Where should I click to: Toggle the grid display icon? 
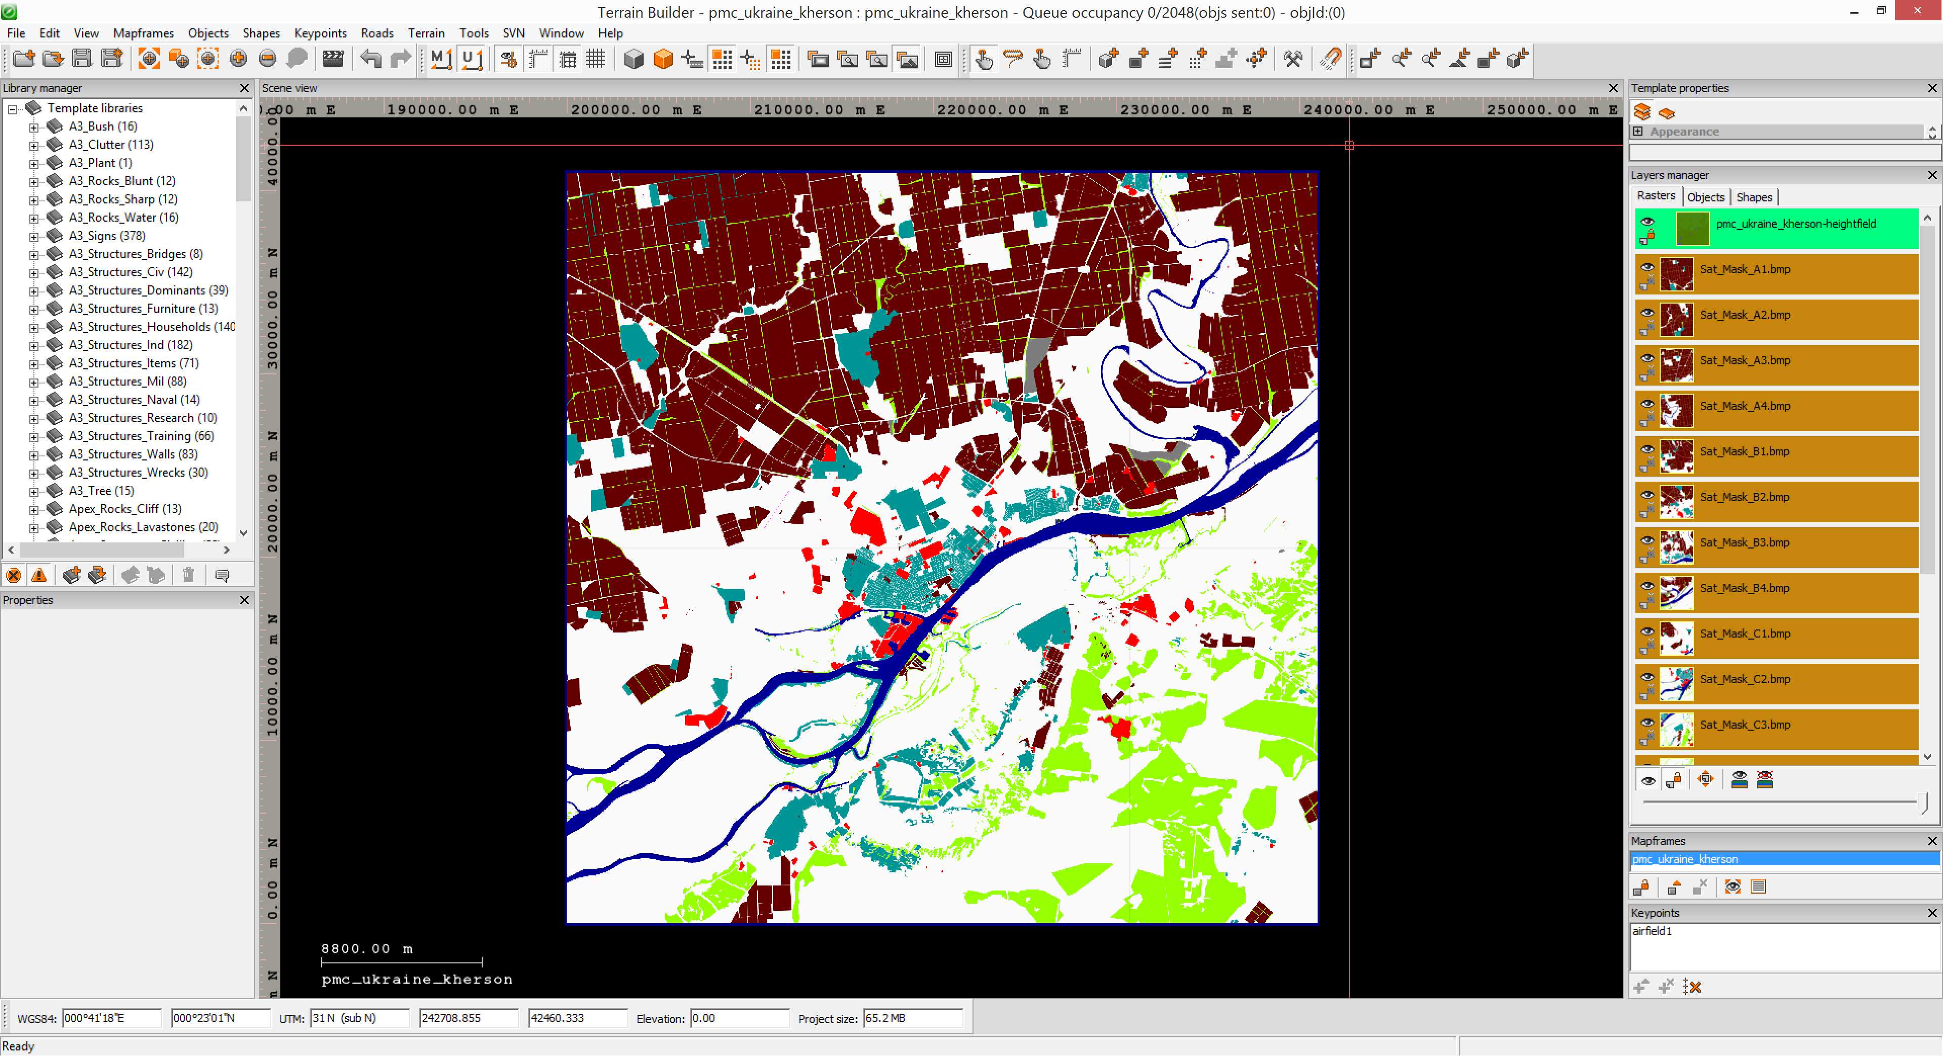tap(596, 59)
